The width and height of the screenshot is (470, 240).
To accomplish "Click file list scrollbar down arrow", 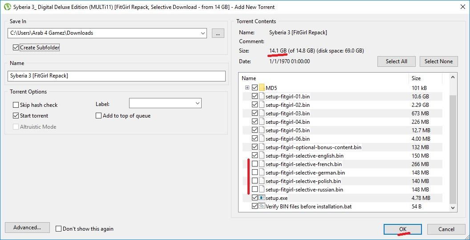I will pyautogui.click(x=453, y=207).
